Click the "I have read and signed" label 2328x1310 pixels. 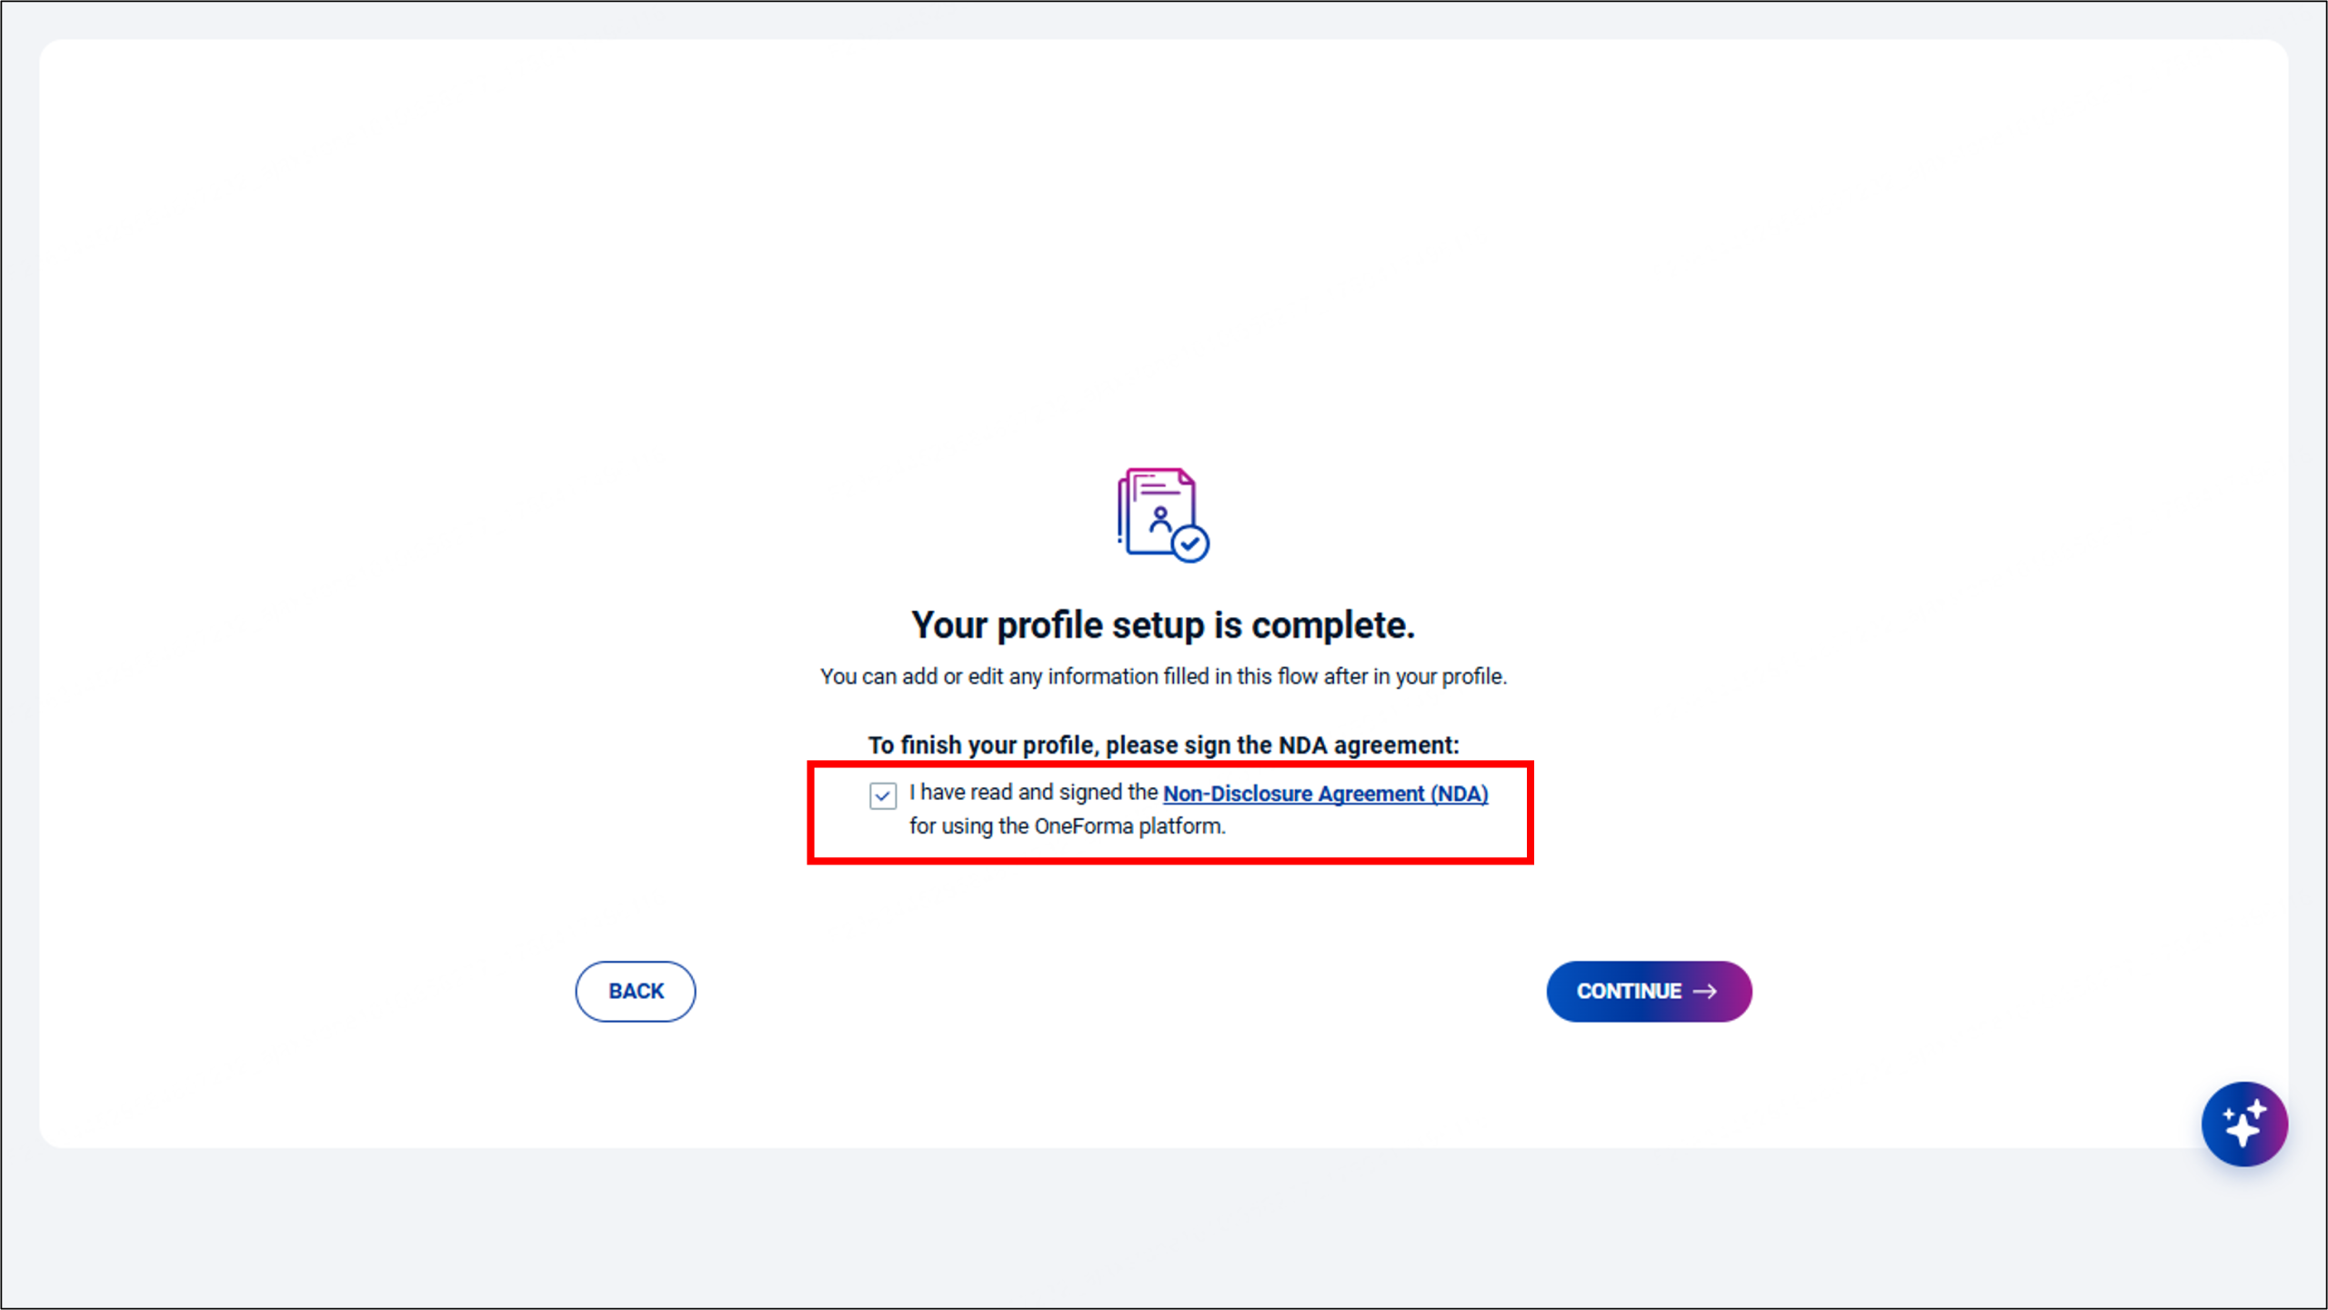tap(1033, 793)
